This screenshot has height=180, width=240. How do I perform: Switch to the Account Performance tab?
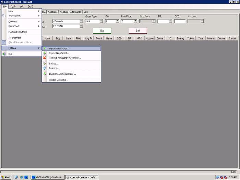[x=71, y=12]
